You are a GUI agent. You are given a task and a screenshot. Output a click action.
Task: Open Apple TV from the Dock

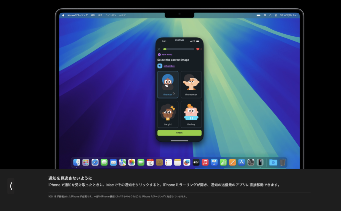click(x=196, y=162)
